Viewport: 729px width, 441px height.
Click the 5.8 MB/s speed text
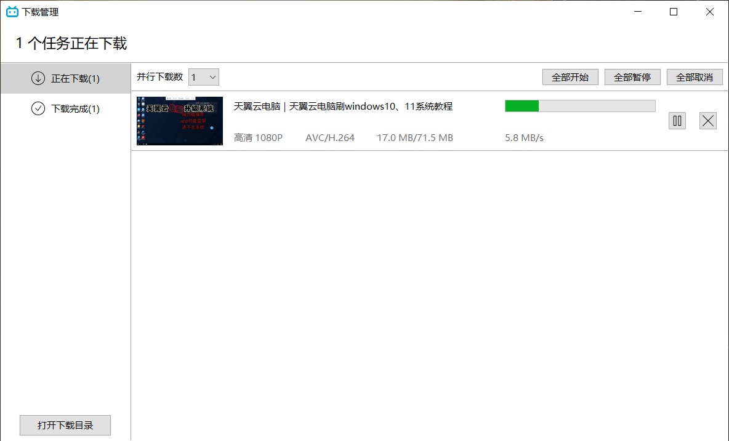point(524,138)
